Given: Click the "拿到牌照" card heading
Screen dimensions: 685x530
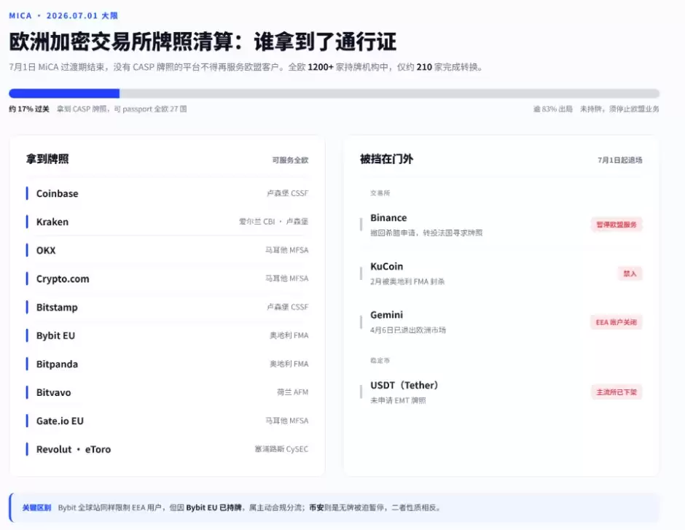Looking at the screenshot, I should [47, 159].
